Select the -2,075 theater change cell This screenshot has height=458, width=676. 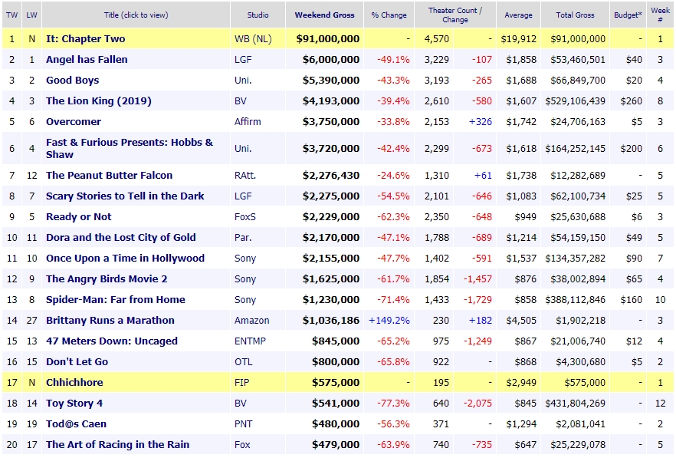point(477,404)
